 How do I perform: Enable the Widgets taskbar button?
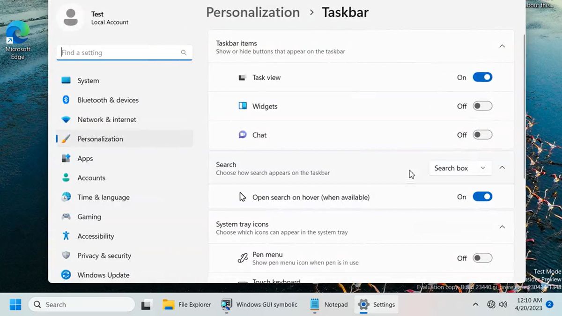pos(482,106)
